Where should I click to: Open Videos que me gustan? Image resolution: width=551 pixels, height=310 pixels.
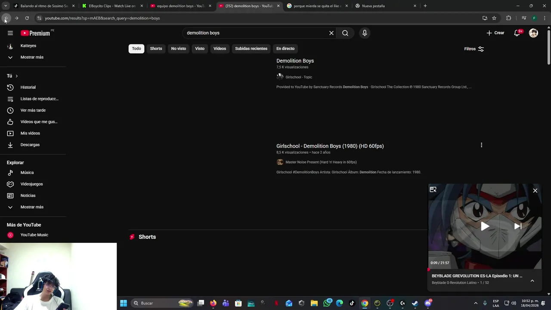coord(33,122)
